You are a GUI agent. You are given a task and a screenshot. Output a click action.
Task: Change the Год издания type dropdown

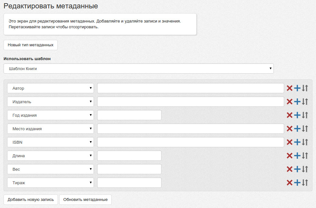click(x=51, y=115)
